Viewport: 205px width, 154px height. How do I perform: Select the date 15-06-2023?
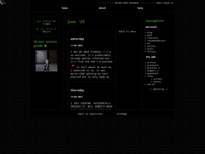(76, 97)
